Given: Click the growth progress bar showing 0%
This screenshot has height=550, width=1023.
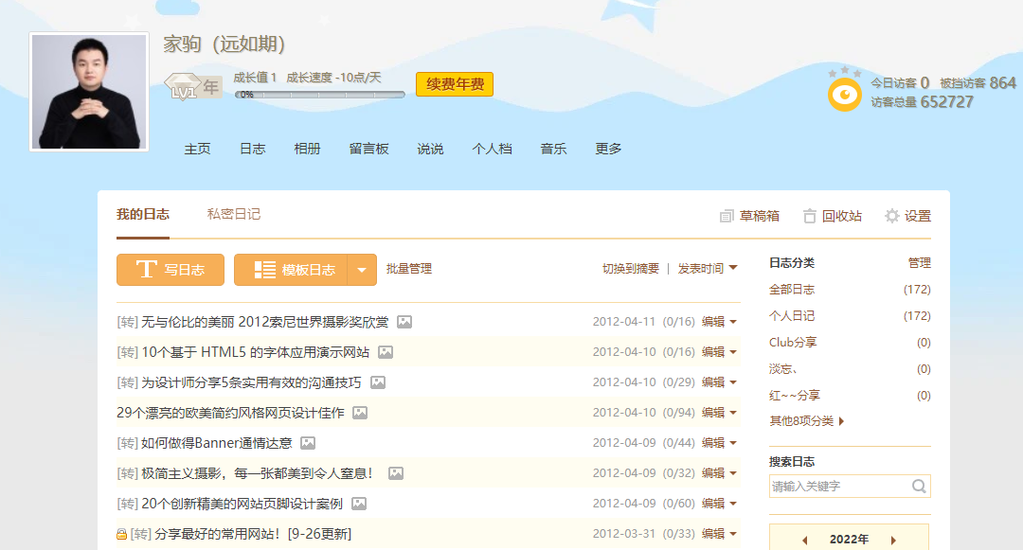Looking at the screenshot, I should [x=320, y=95].
